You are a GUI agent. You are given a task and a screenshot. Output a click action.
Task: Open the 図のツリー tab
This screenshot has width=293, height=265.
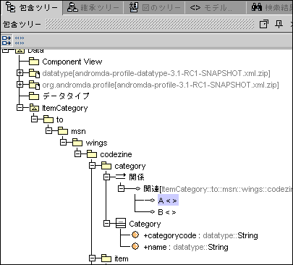coord(154,7)
